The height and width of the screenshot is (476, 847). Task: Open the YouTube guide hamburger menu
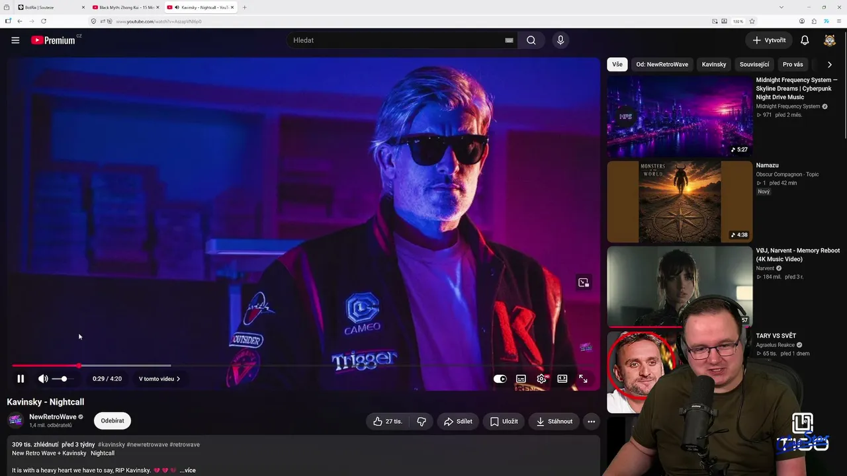point(15,40)
